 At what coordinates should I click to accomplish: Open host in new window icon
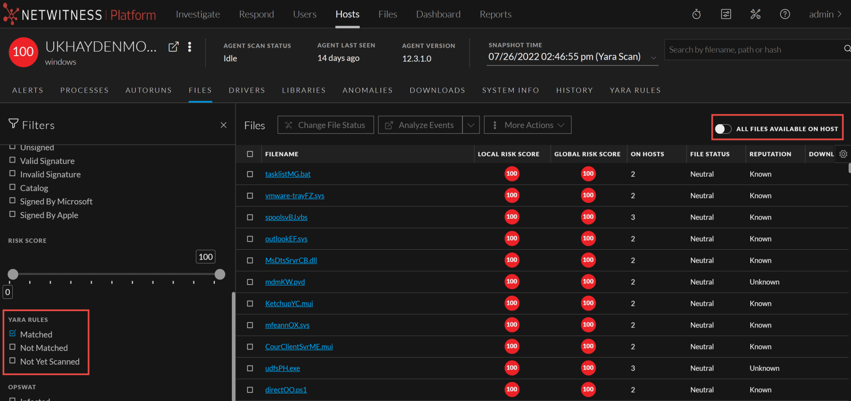pos(173,47)
